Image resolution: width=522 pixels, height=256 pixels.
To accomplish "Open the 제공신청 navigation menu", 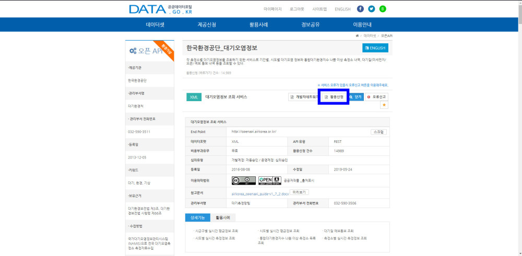I will pos(207,25).
